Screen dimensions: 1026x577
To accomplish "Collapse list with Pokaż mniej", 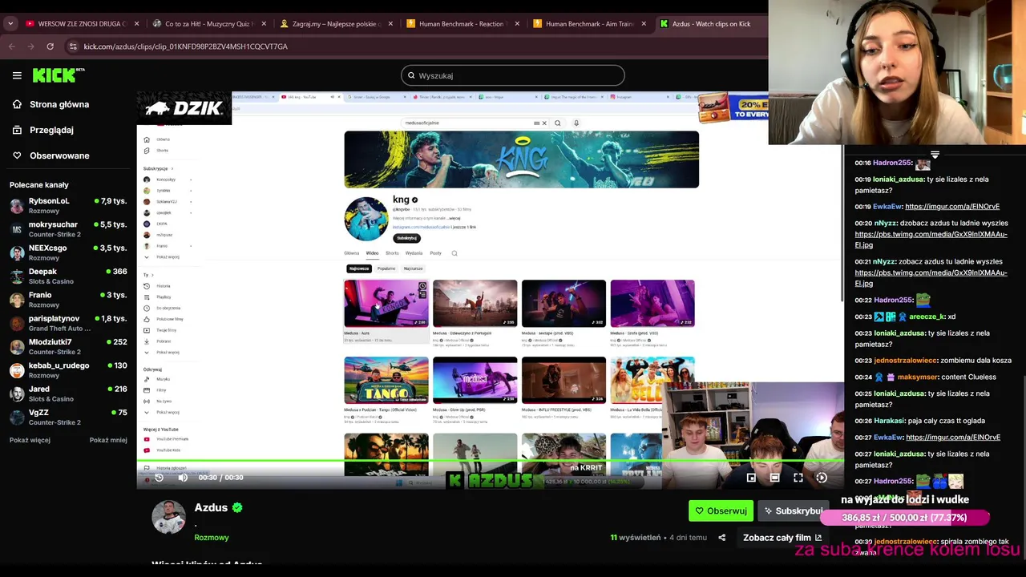I will 108,440.
